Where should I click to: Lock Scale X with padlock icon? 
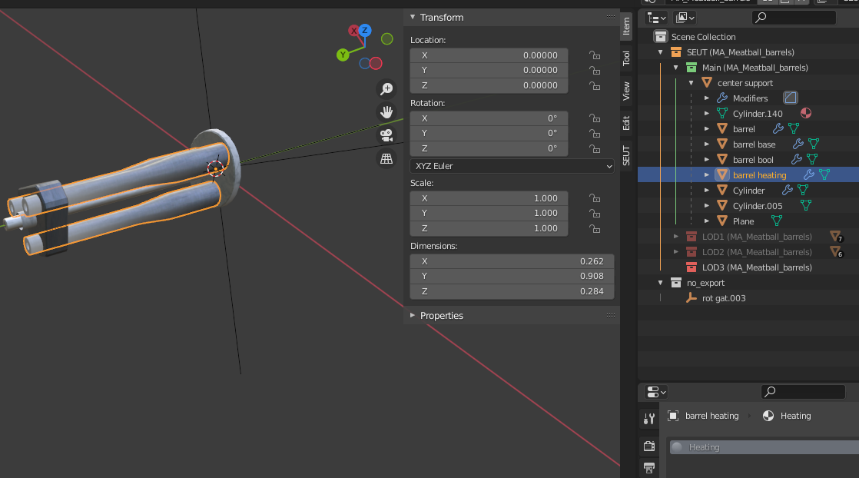pyautogui.click(x=595, y=198)
